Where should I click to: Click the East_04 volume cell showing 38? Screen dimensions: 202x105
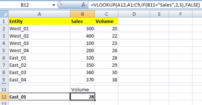pyautogui.click(x=107, y=80)
